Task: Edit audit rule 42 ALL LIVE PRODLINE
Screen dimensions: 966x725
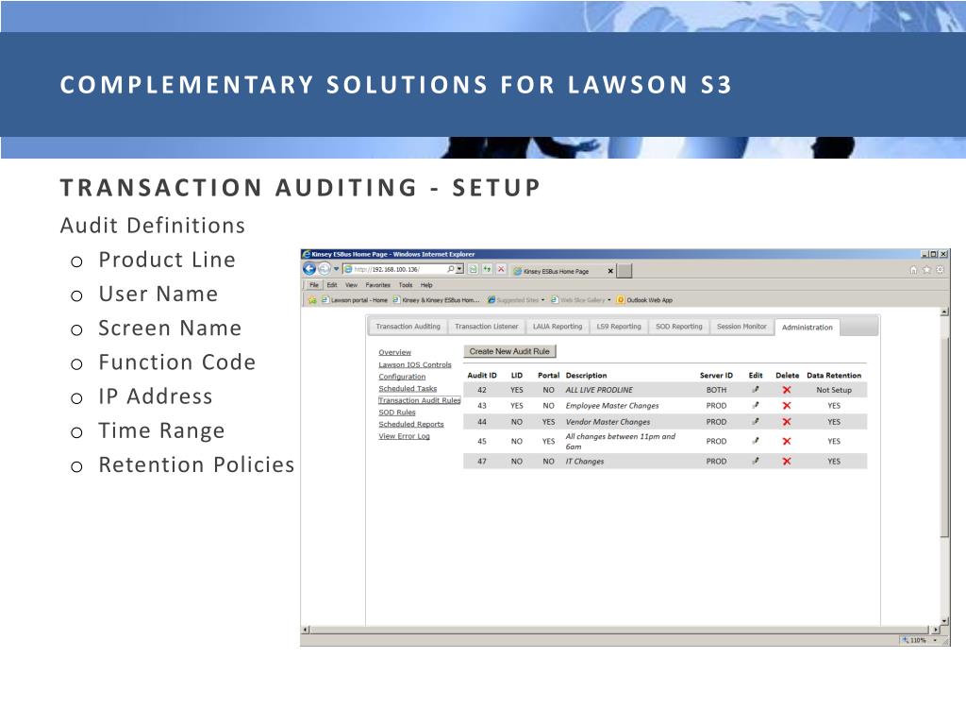Action: click(756, 390)
